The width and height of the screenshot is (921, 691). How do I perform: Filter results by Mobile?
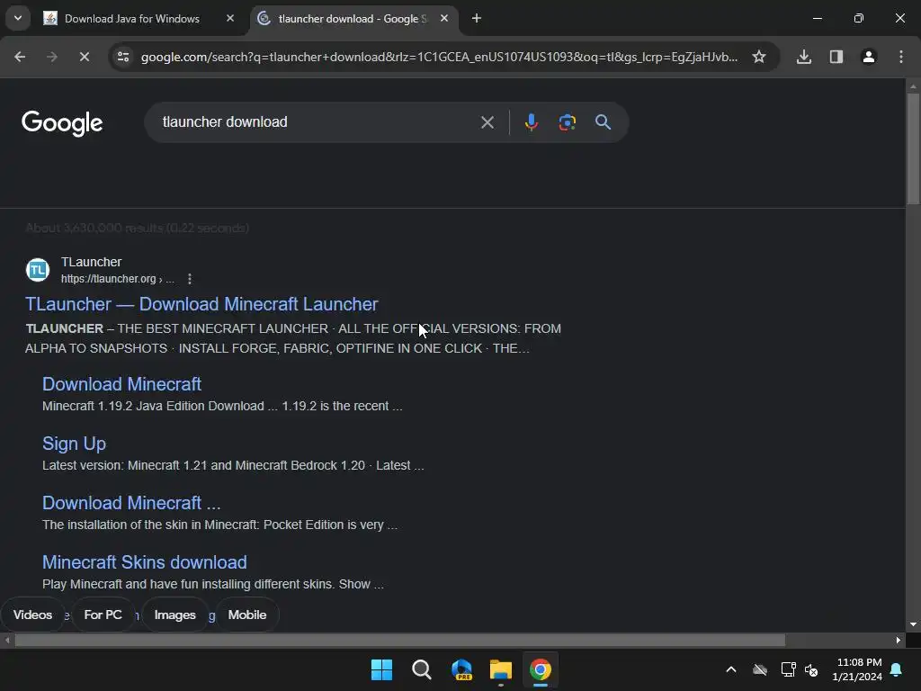(x=247, y=615)
